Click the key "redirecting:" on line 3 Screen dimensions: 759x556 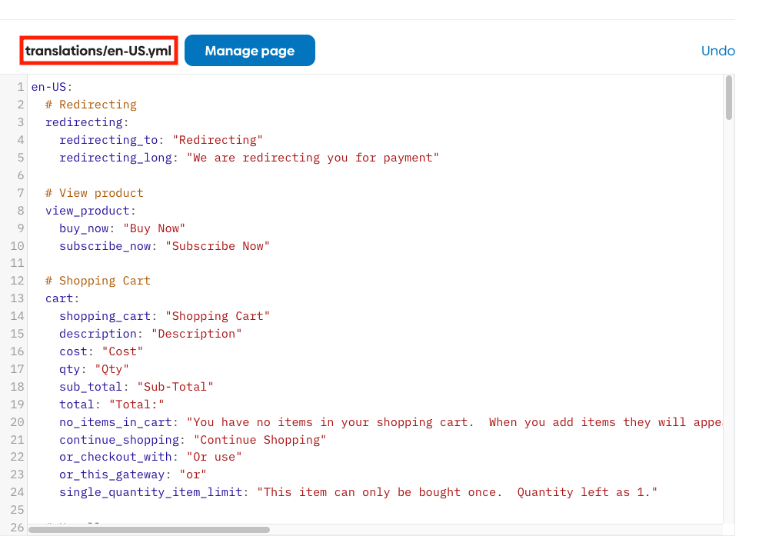(x=87, y=122)
